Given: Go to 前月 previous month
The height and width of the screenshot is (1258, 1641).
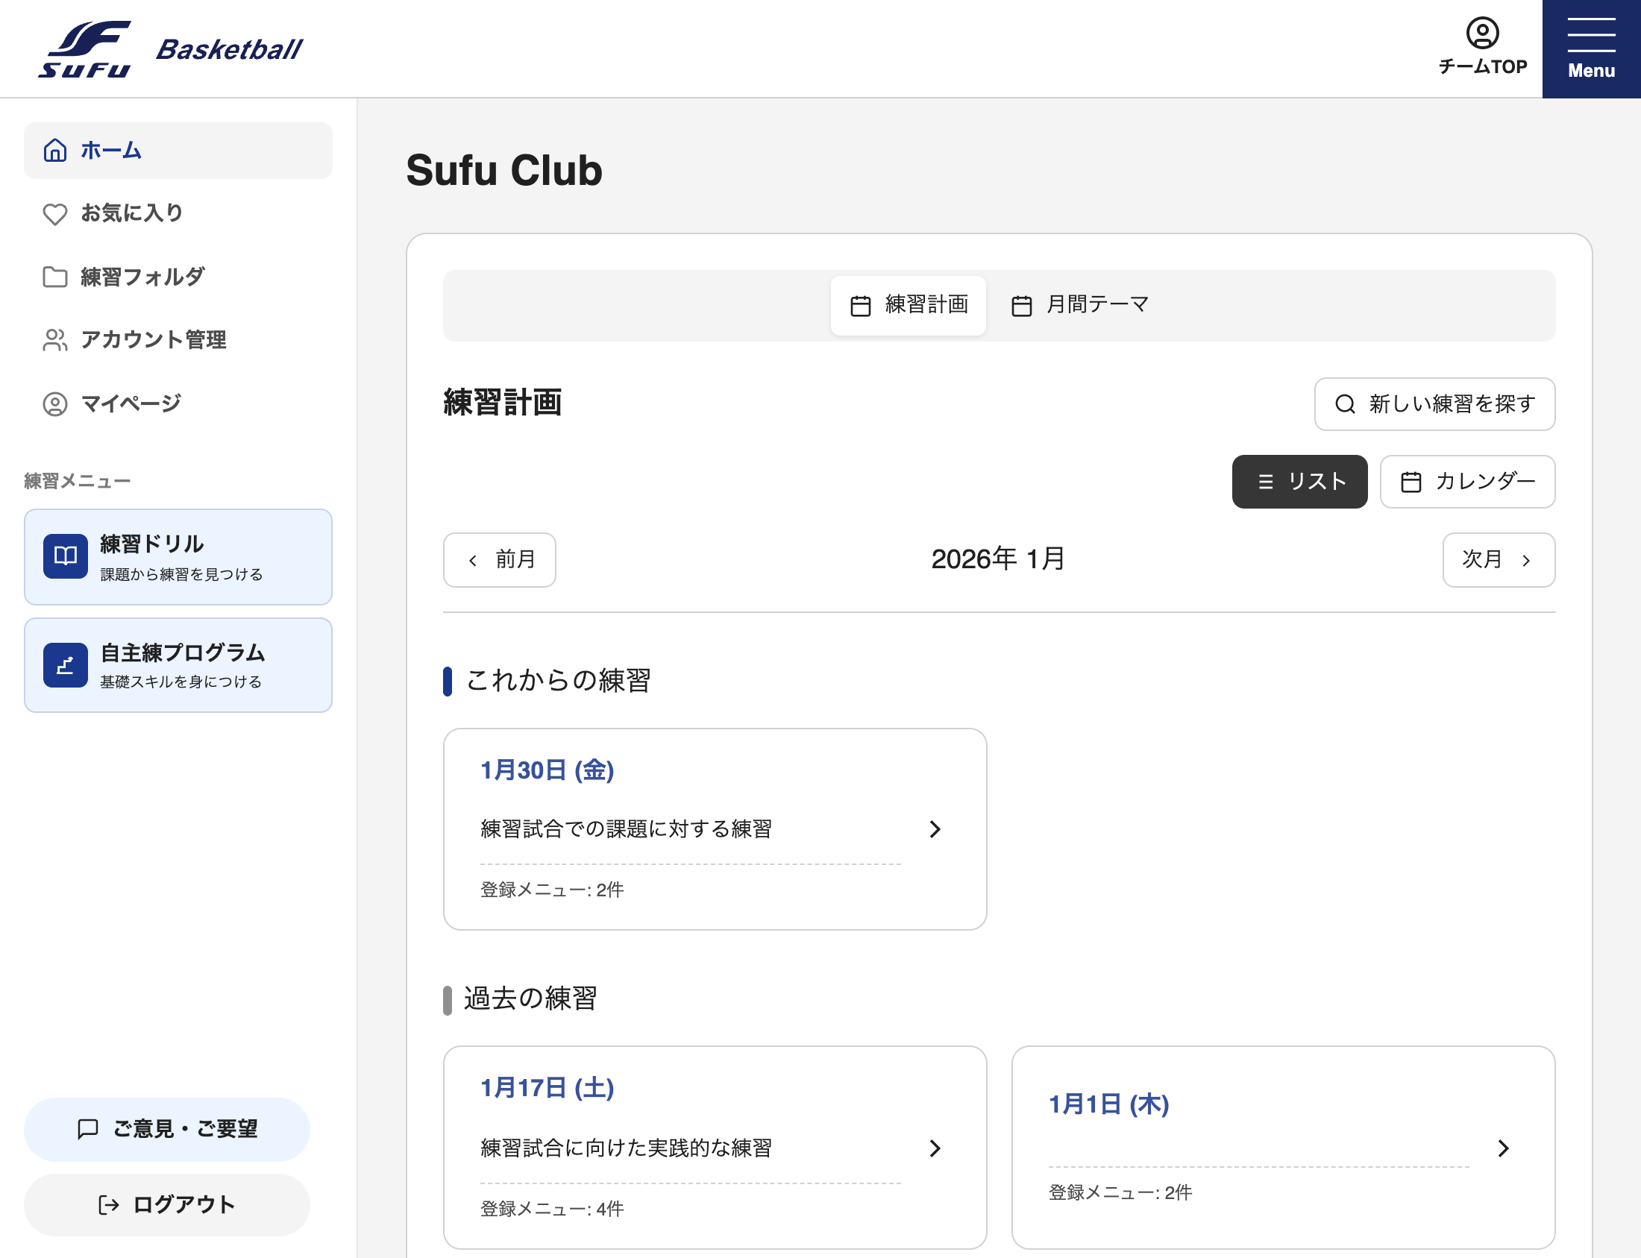Looking at the screenshot, I should [x=499, y=559].
